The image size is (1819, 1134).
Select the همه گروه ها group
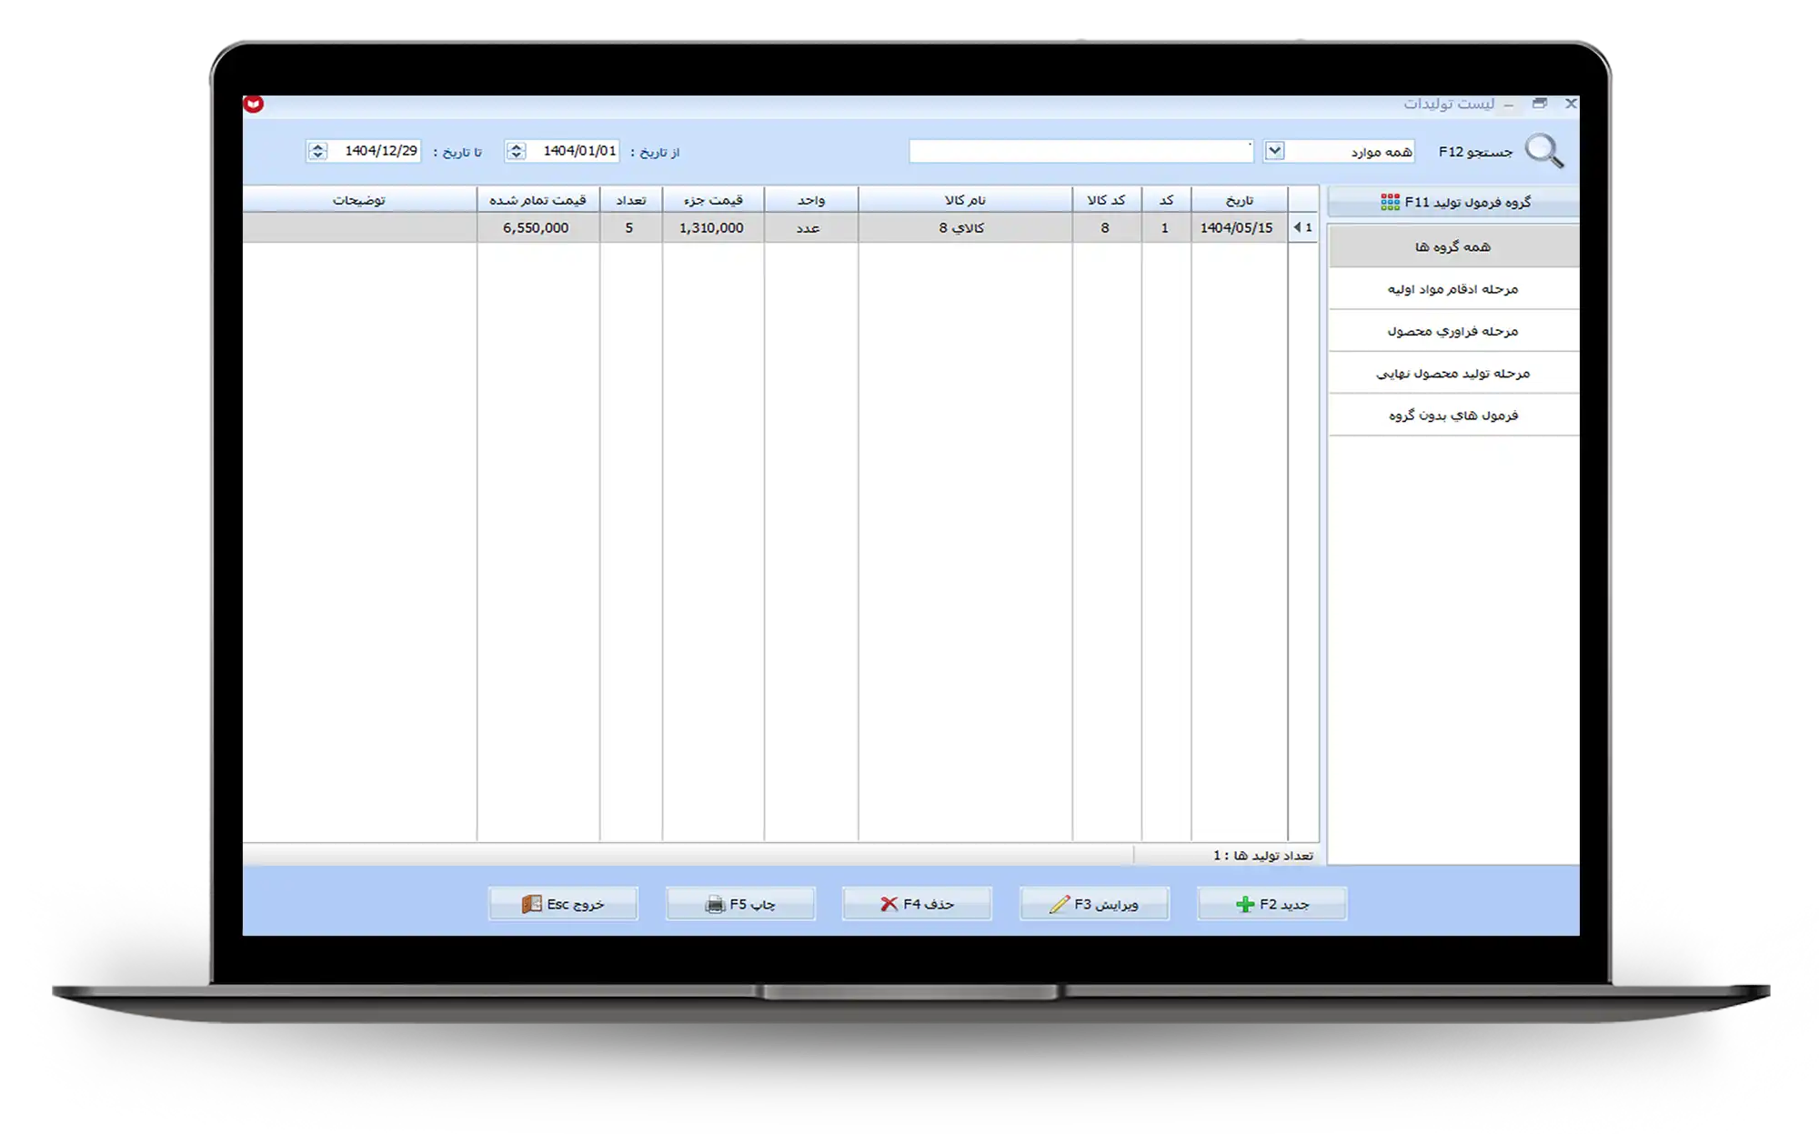[x=1452, y=246]
